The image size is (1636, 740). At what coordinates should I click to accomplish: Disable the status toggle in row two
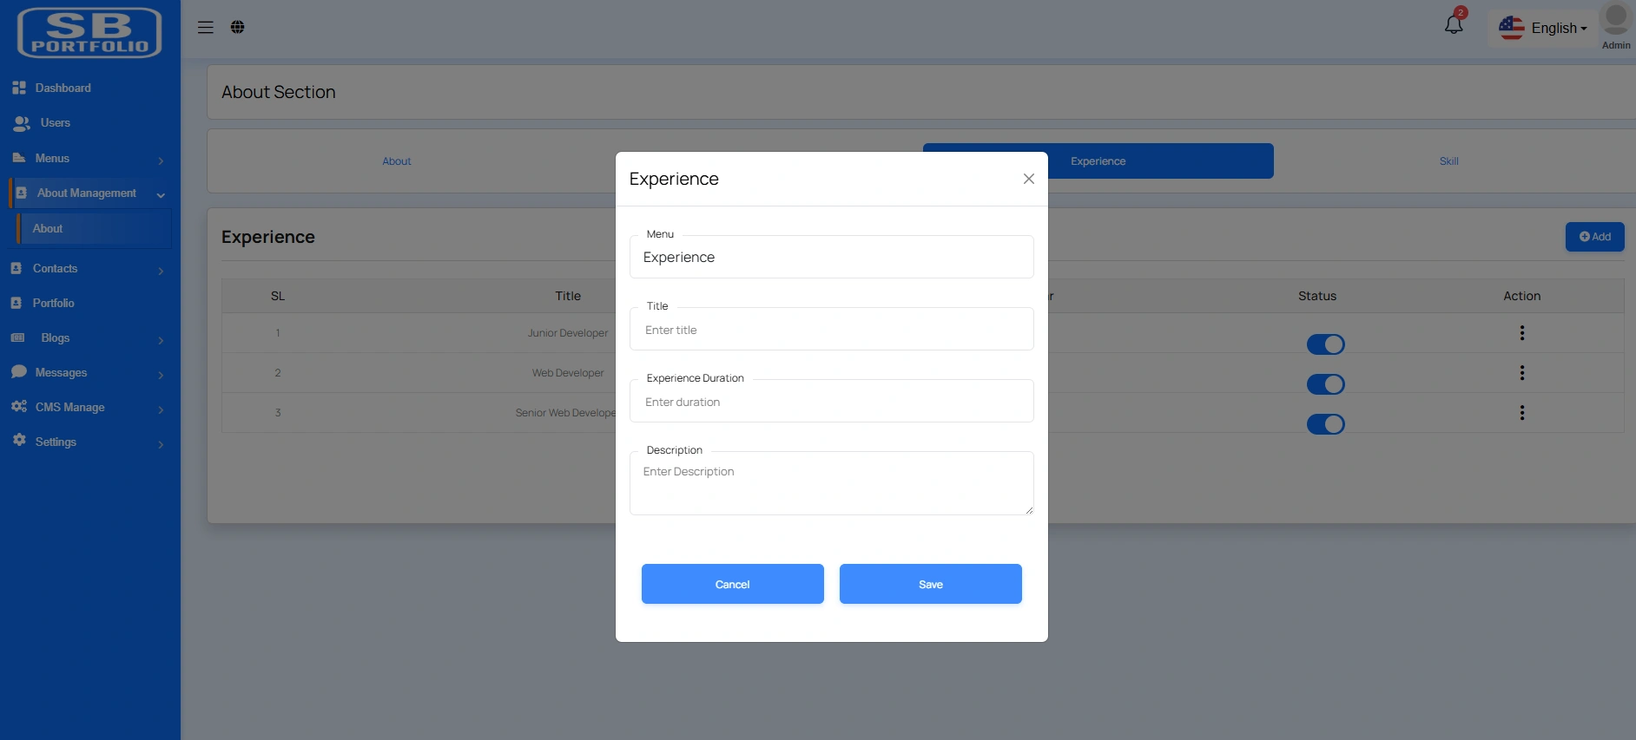click(1325, 384)
